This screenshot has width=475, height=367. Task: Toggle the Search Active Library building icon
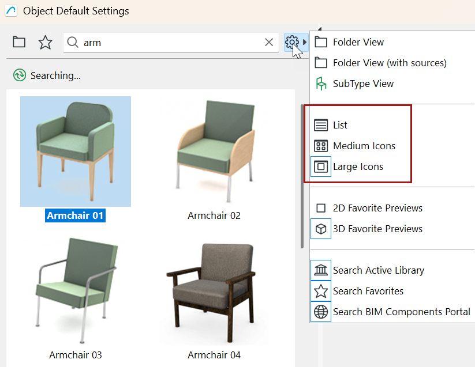(x=321, y=270)
